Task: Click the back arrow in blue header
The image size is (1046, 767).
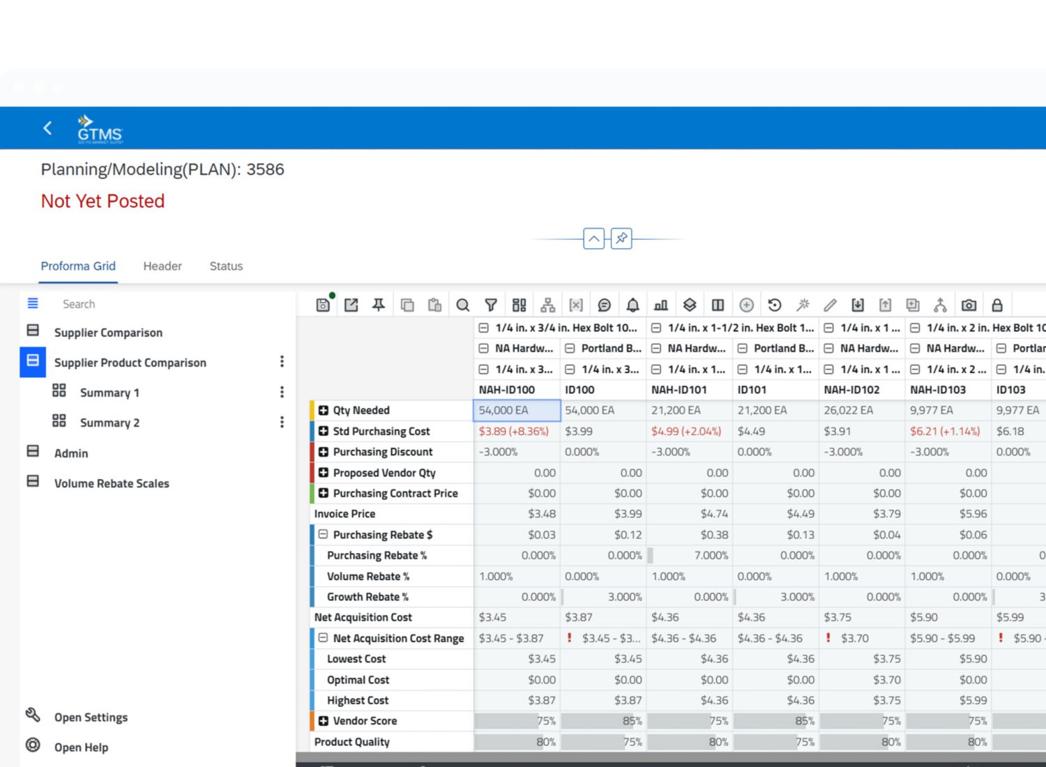Action: tap(47, 128)
